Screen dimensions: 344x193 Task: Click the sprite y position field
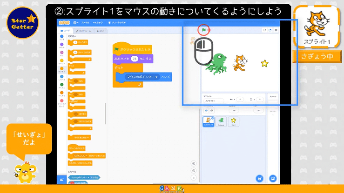pos(260,100)
